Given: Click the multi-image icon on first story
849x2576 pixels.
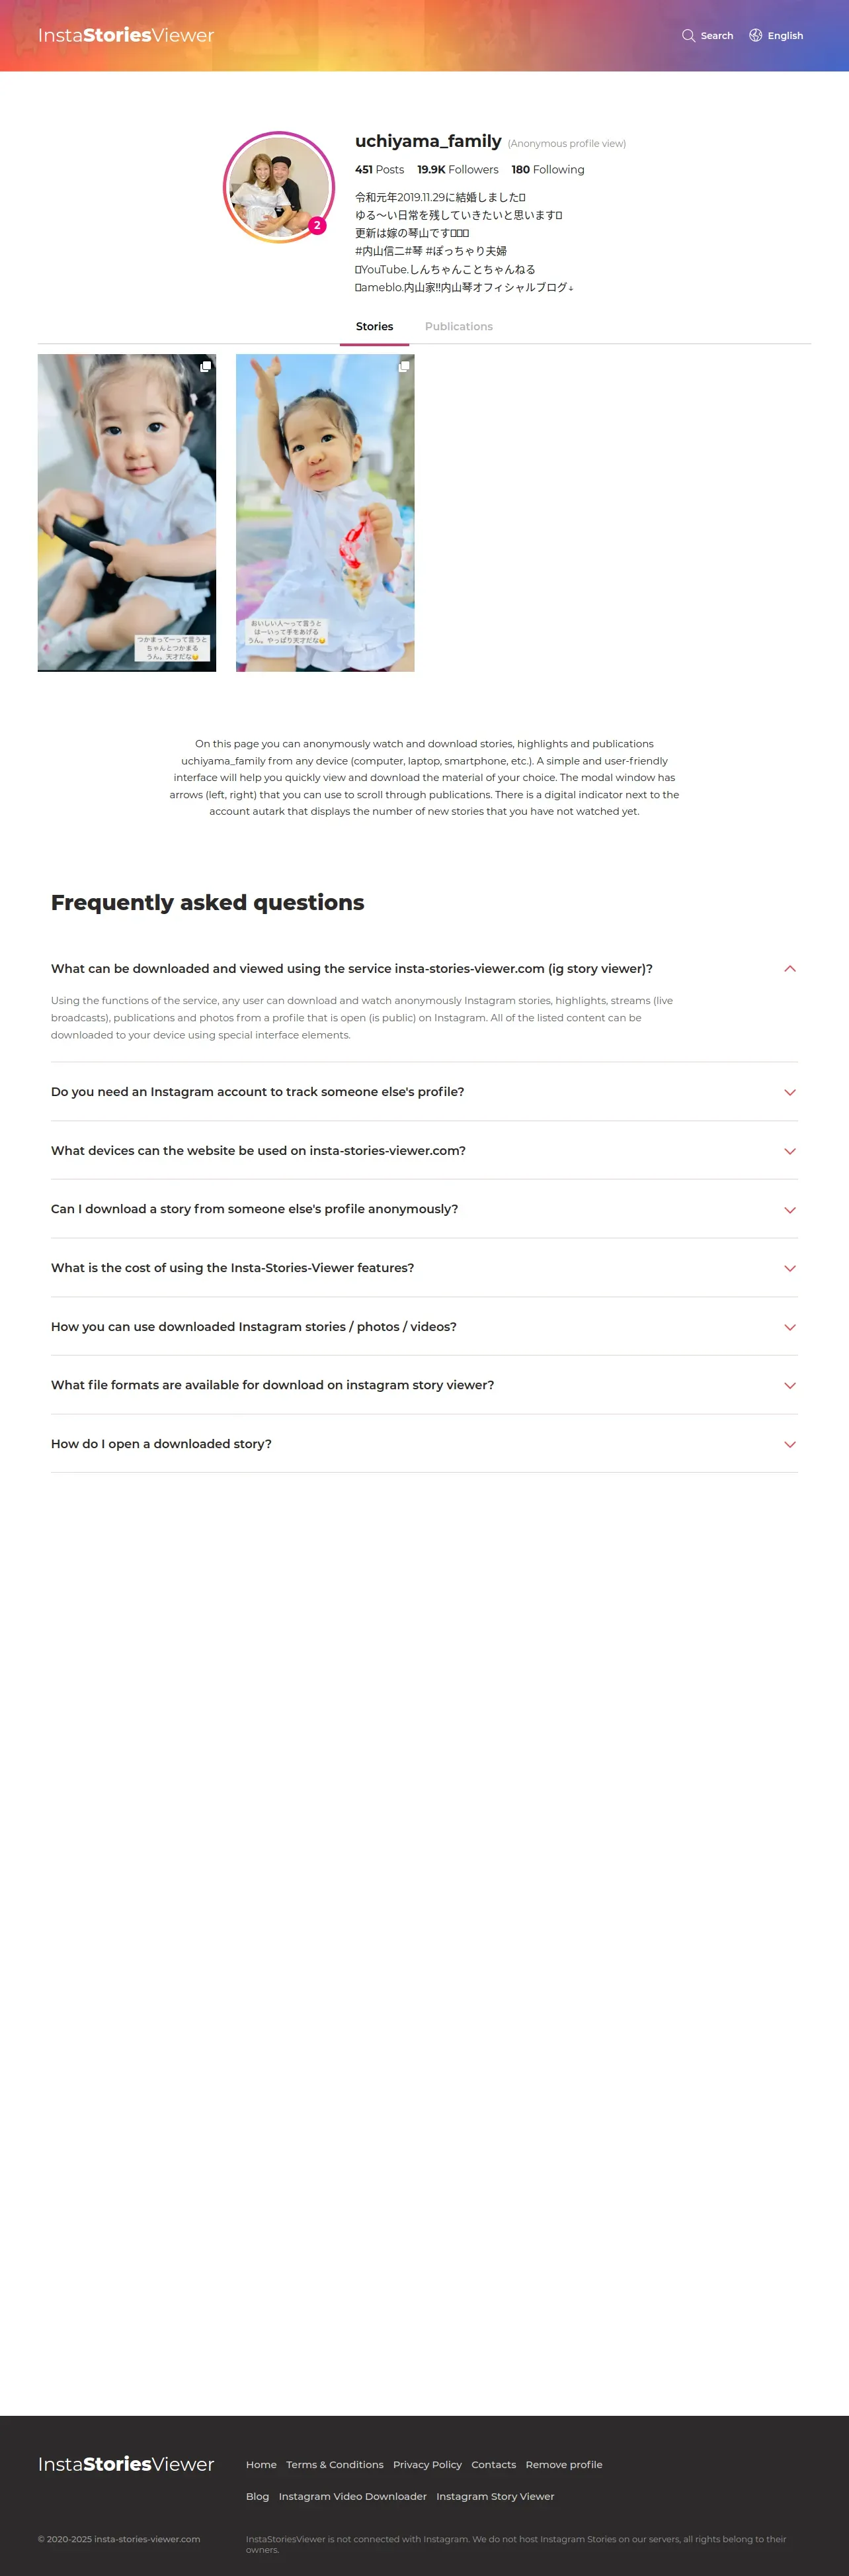Looking at the screenshot, I should (x=205, y=367).
